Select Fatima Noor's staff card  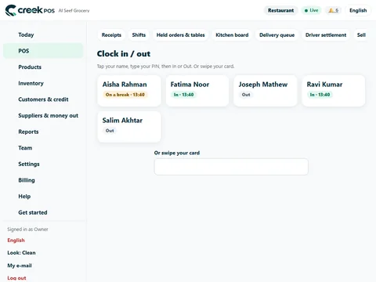point(197,91)
